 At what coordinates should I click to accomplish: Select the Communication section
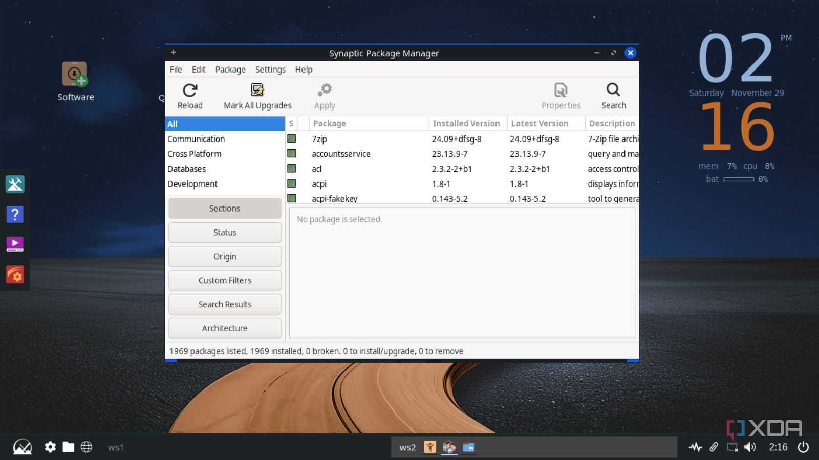tap(225, 139)
